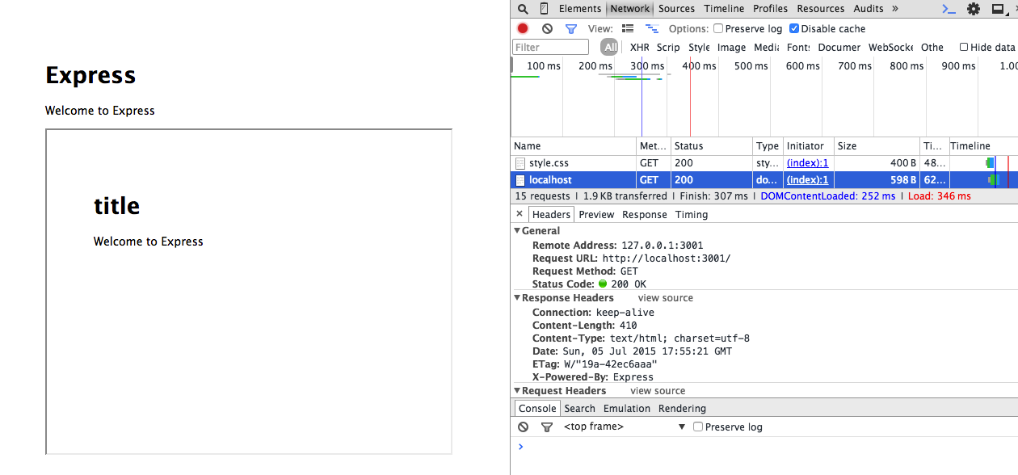
Task: Open the Search drawer tab
Action: pyautogui.click(x=579, y=409)
